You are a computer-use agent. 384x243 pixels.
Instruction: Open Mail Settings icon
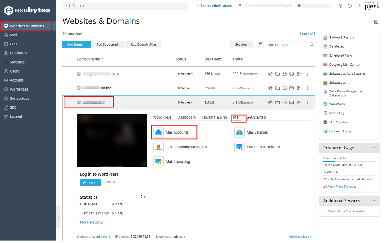click(239, 132)
